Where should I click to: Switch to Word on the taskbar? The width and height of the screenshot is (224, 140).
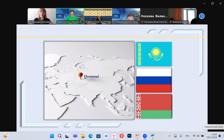[152, 136]
